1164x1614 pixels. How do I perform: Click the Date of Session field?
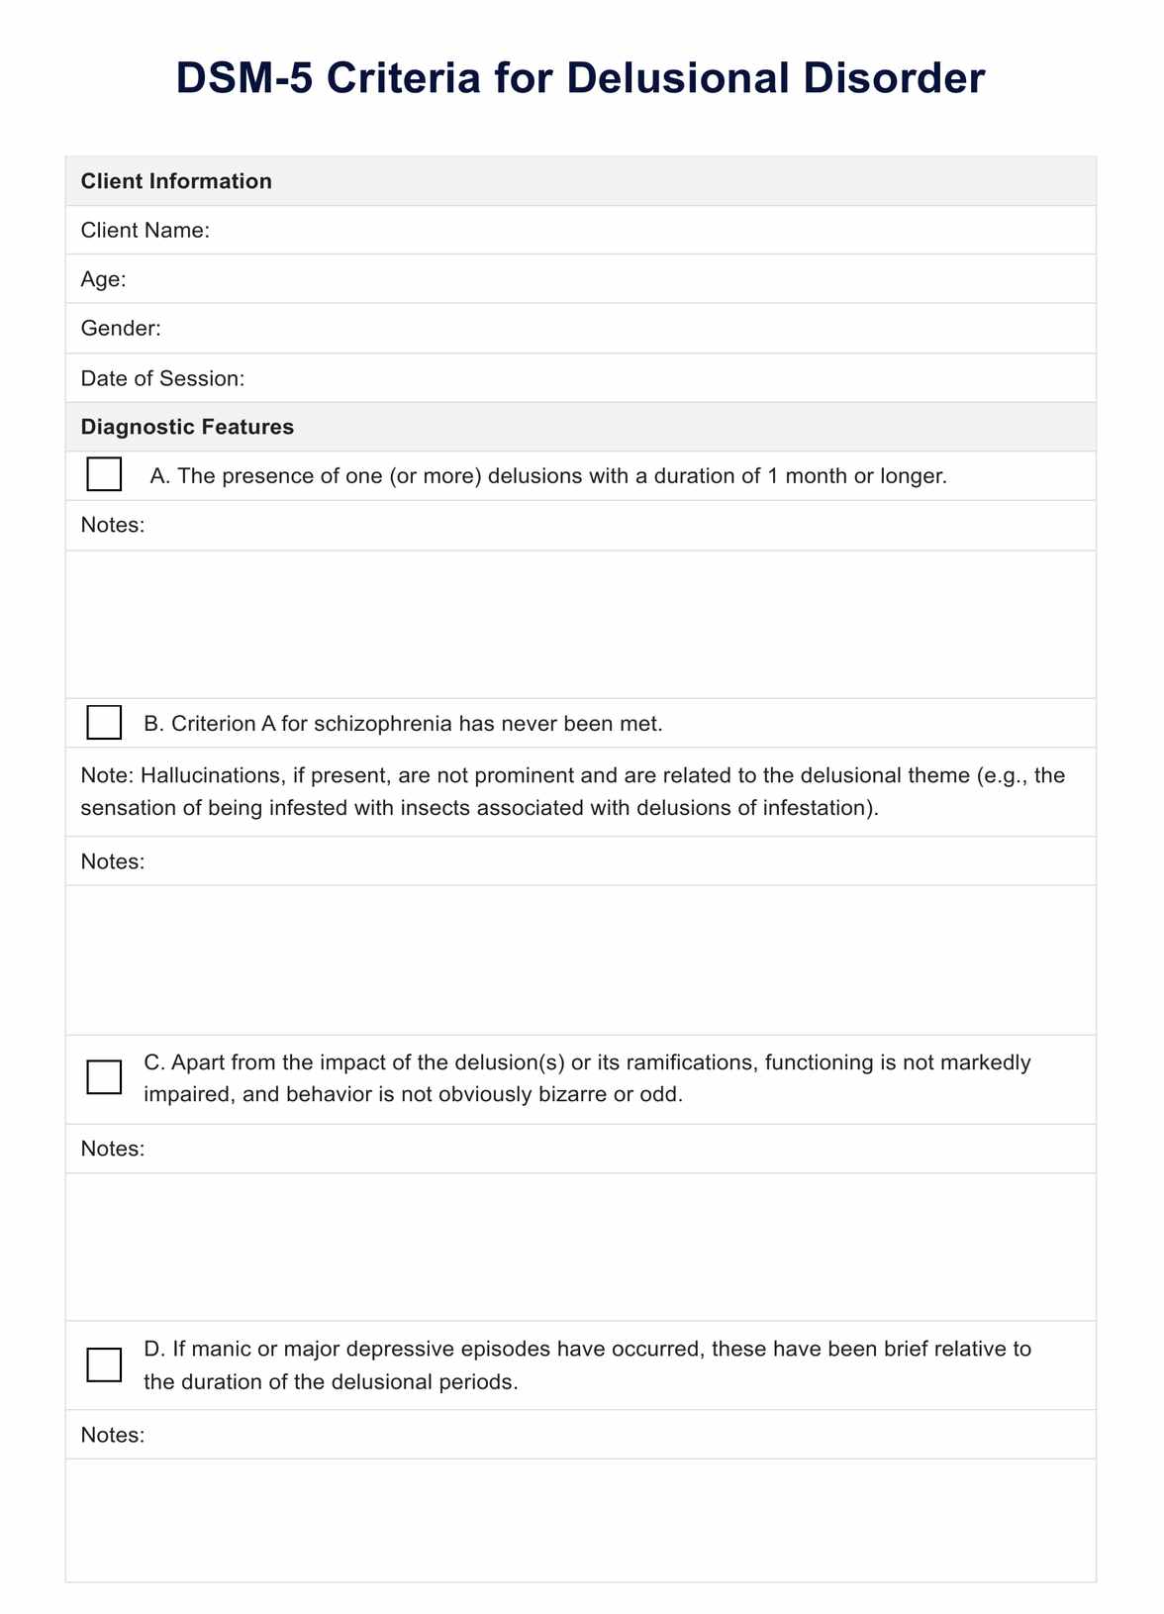click(x=643, y=378)
